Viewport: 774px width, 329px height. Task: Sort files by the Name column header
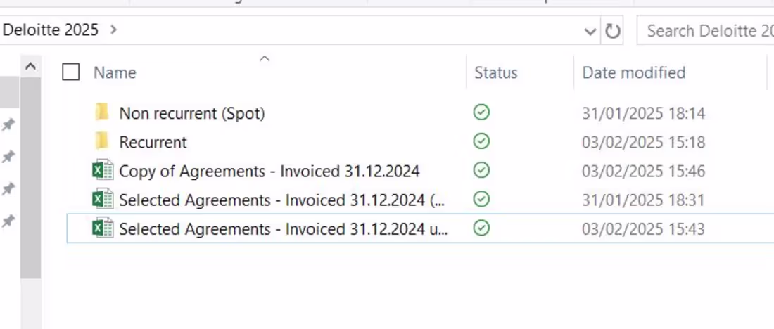(115, 72)
